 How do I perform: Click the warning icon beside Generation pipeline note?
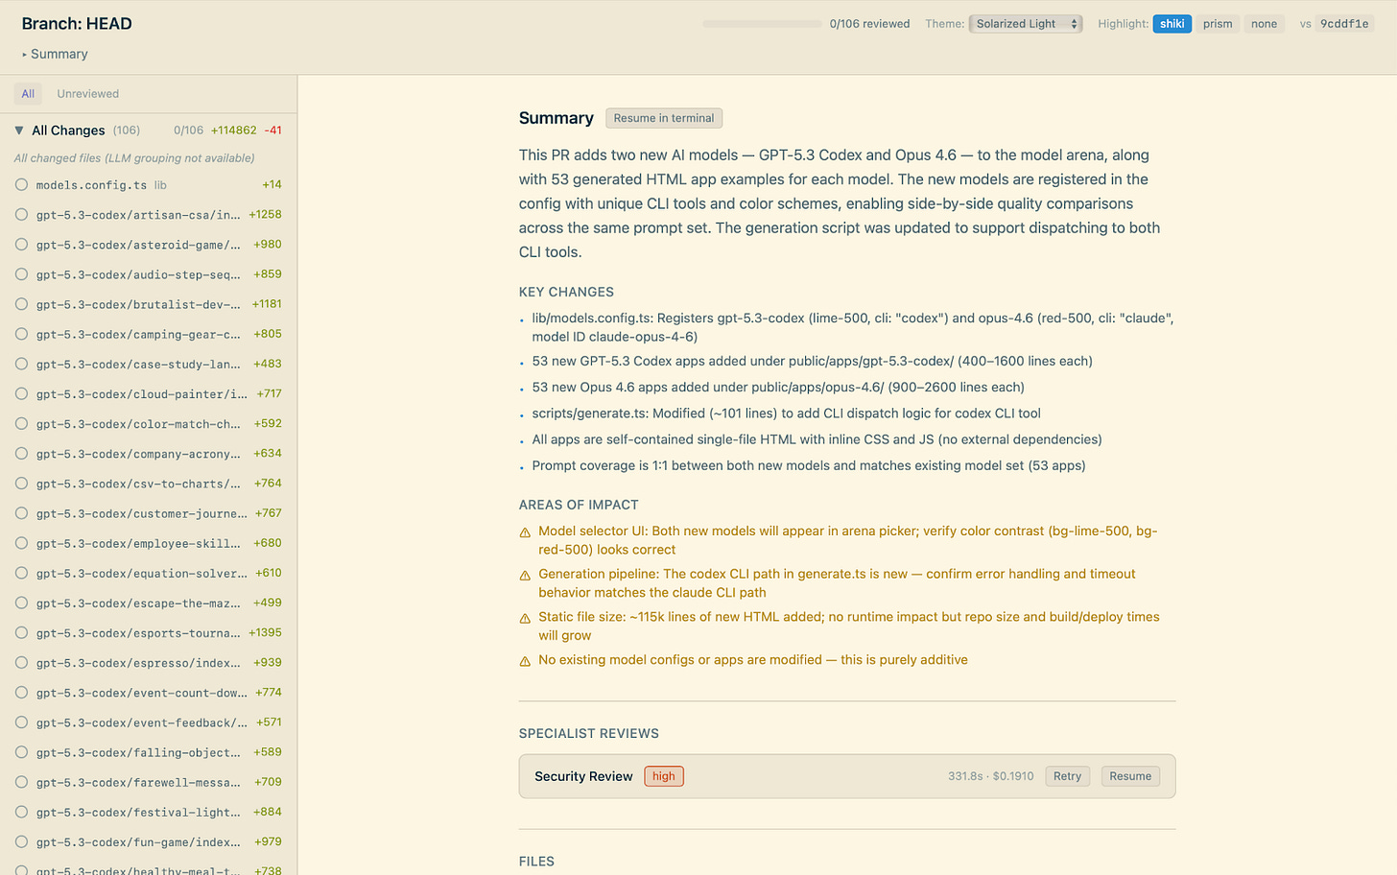click(525, 575)
